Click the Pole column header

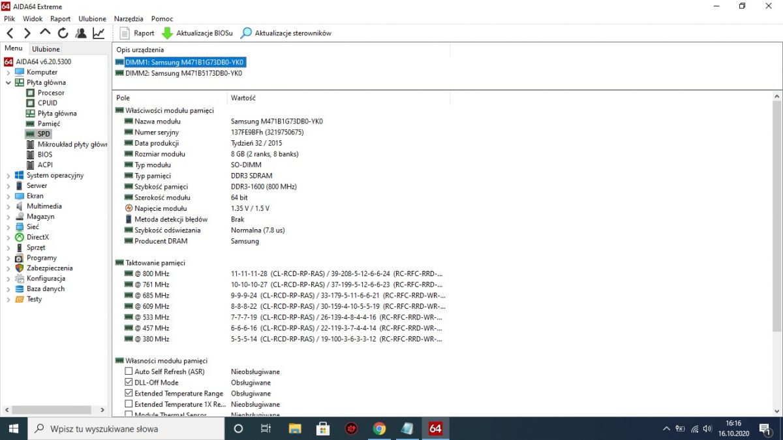pos(170,98)
